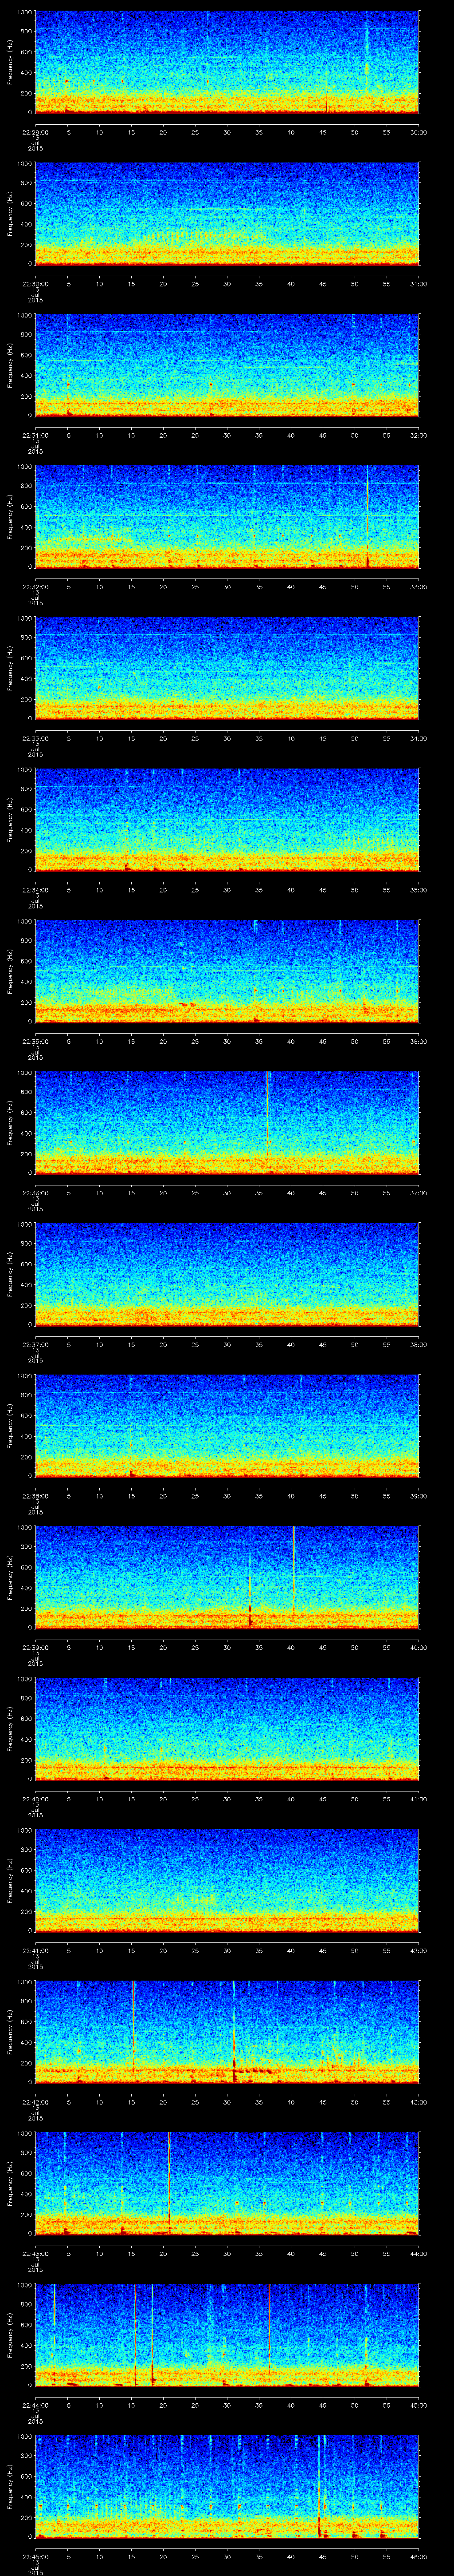The height and width of the screenshot is (2576, 454).
Task: Click the "41:00" end time label
Action: (418, 1799)
